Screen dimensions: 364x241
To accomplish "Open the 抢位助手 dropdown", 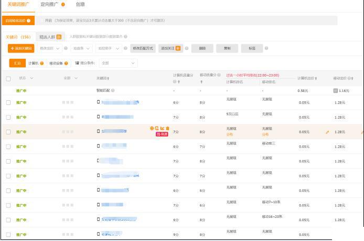I will [x=109, y=48].
